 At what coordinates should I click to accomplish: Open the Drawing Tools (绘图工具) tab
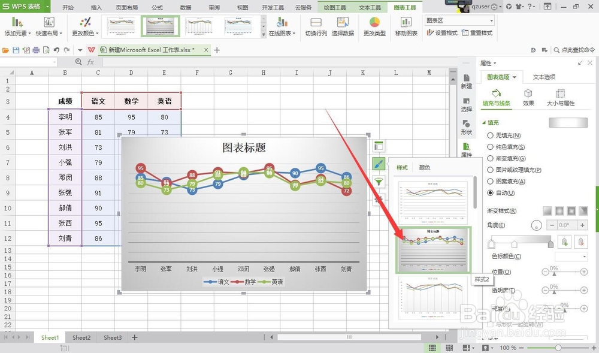tap(335, 7)
